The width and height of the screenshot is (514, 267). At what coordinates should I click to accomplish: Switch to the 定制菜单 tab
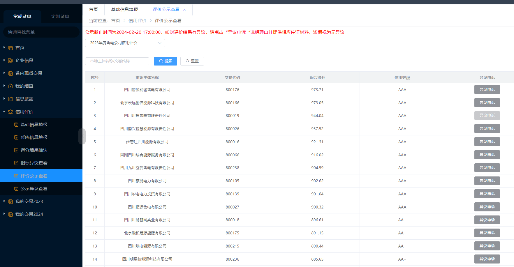click(60, 17)
